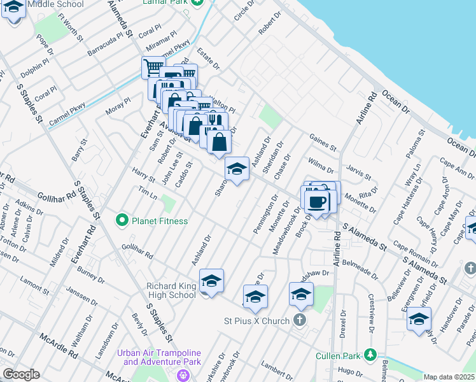The image size is (476, 382).
Task: Select the Dolphin Pl street label
Action: pyautogui.click(x=34, y=68)
